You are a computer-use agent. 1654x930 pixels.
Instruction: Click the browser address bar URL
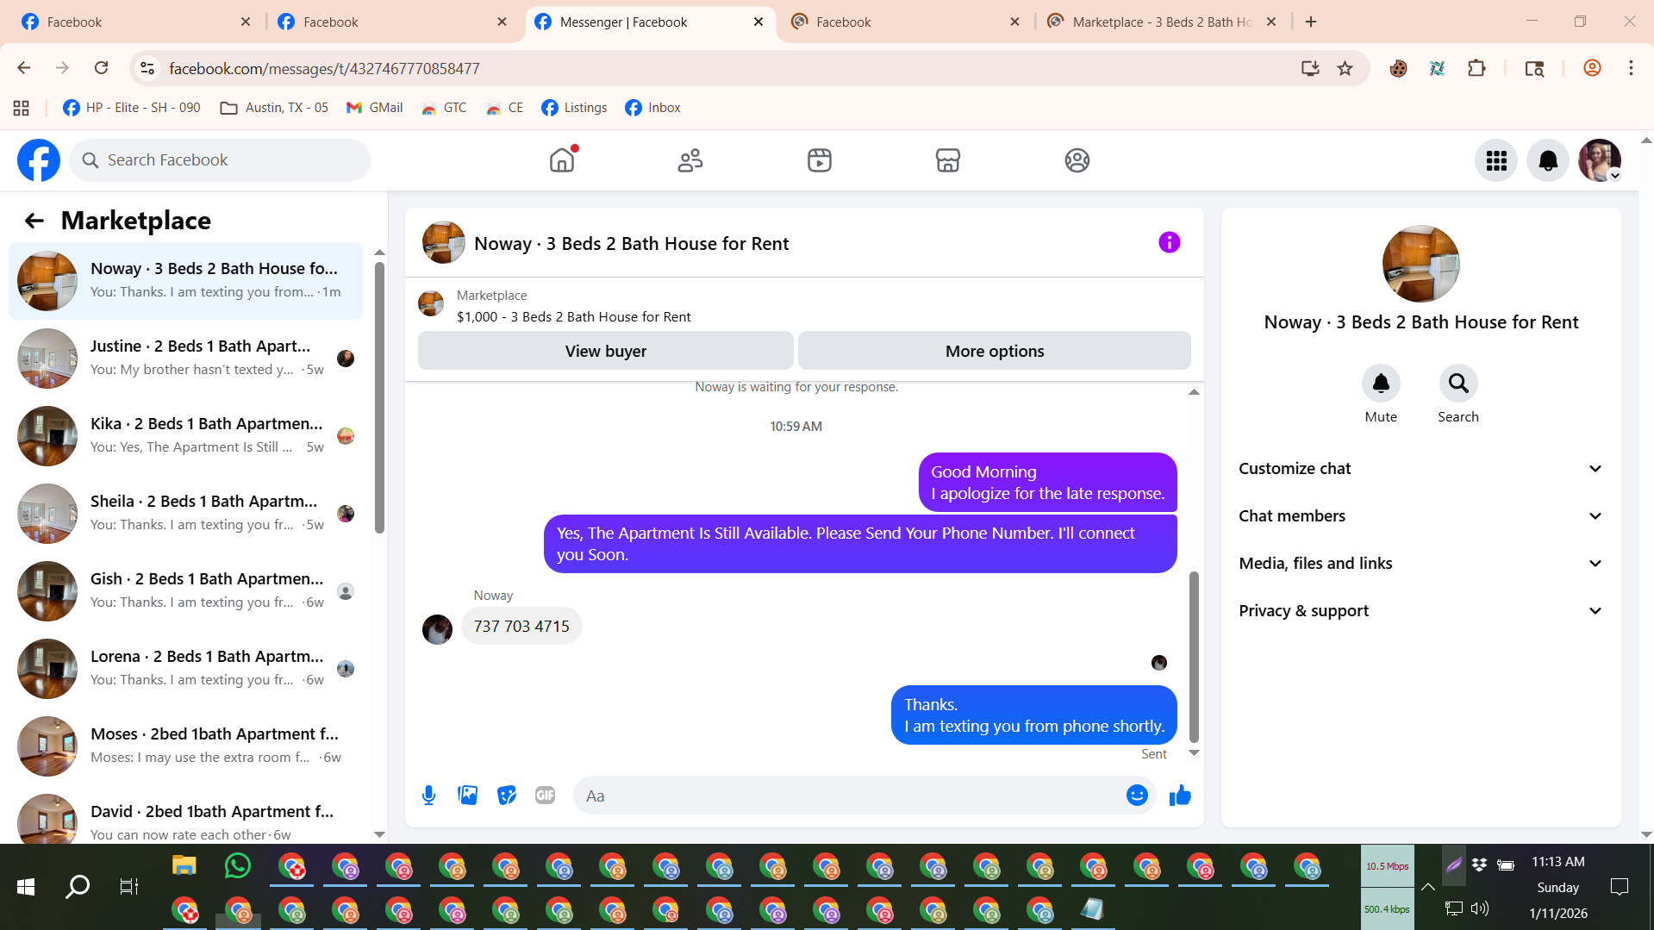[x=324, y=68]
